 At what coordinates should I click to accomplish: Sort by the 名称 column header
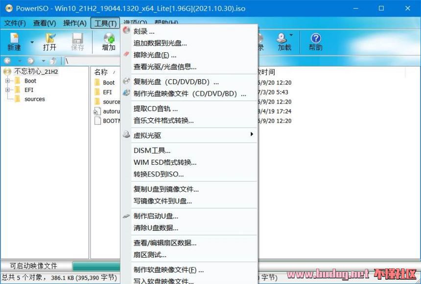coord(101,72)
